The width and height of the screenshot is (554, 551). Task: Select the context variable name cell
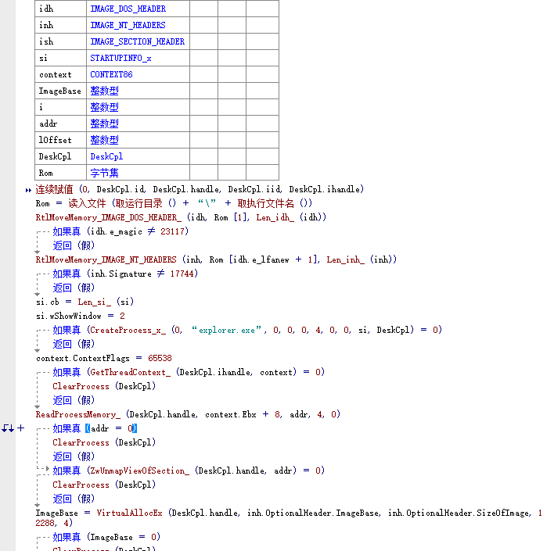pyautogui.click(x=60, y=74)
